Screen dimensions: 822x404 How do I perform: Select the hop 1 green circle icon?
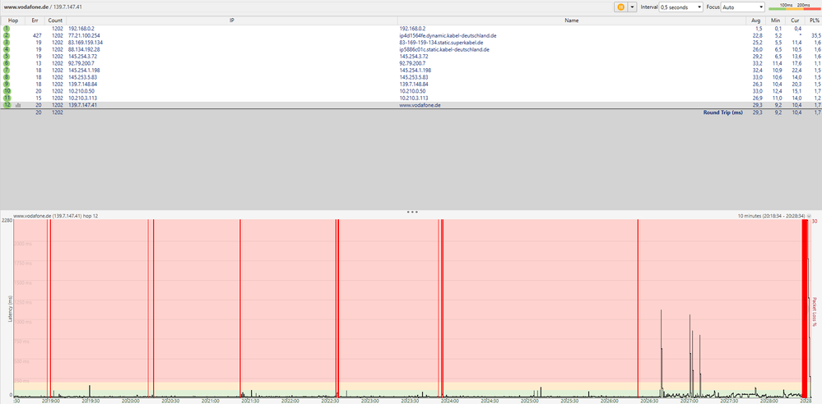pos(7,28)
